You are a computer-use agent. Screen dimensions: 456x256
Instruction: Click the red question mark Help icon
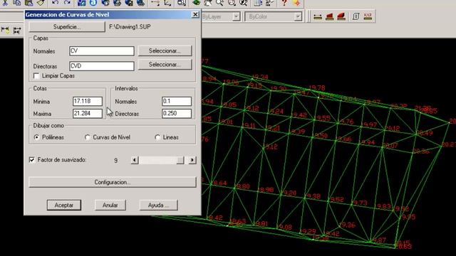284,3
